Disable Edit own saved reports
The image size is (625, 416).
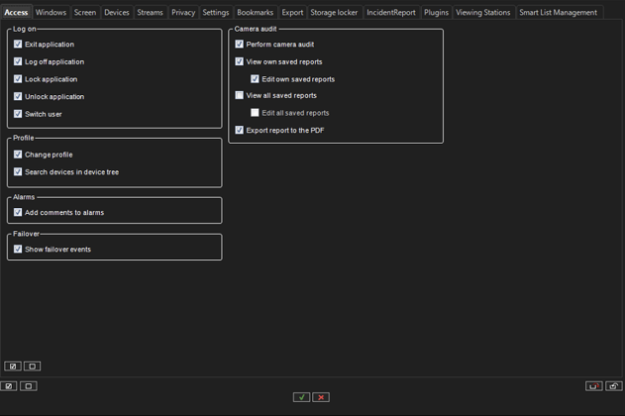(x=255, y=79)
